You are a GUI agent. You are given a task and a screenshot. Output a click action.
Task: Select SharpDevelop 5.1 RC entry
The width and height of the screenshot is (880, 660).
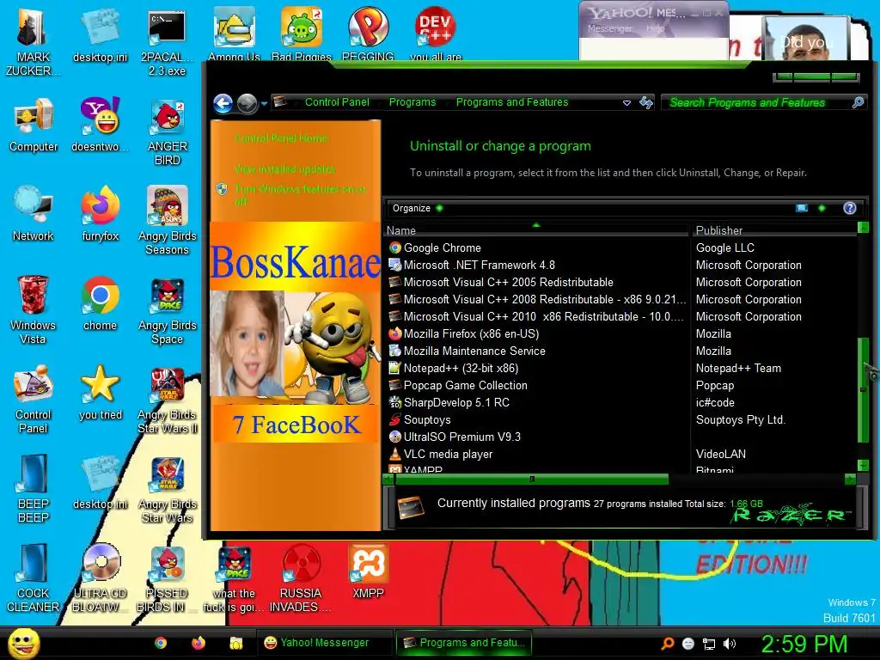(x=456, y=402)
